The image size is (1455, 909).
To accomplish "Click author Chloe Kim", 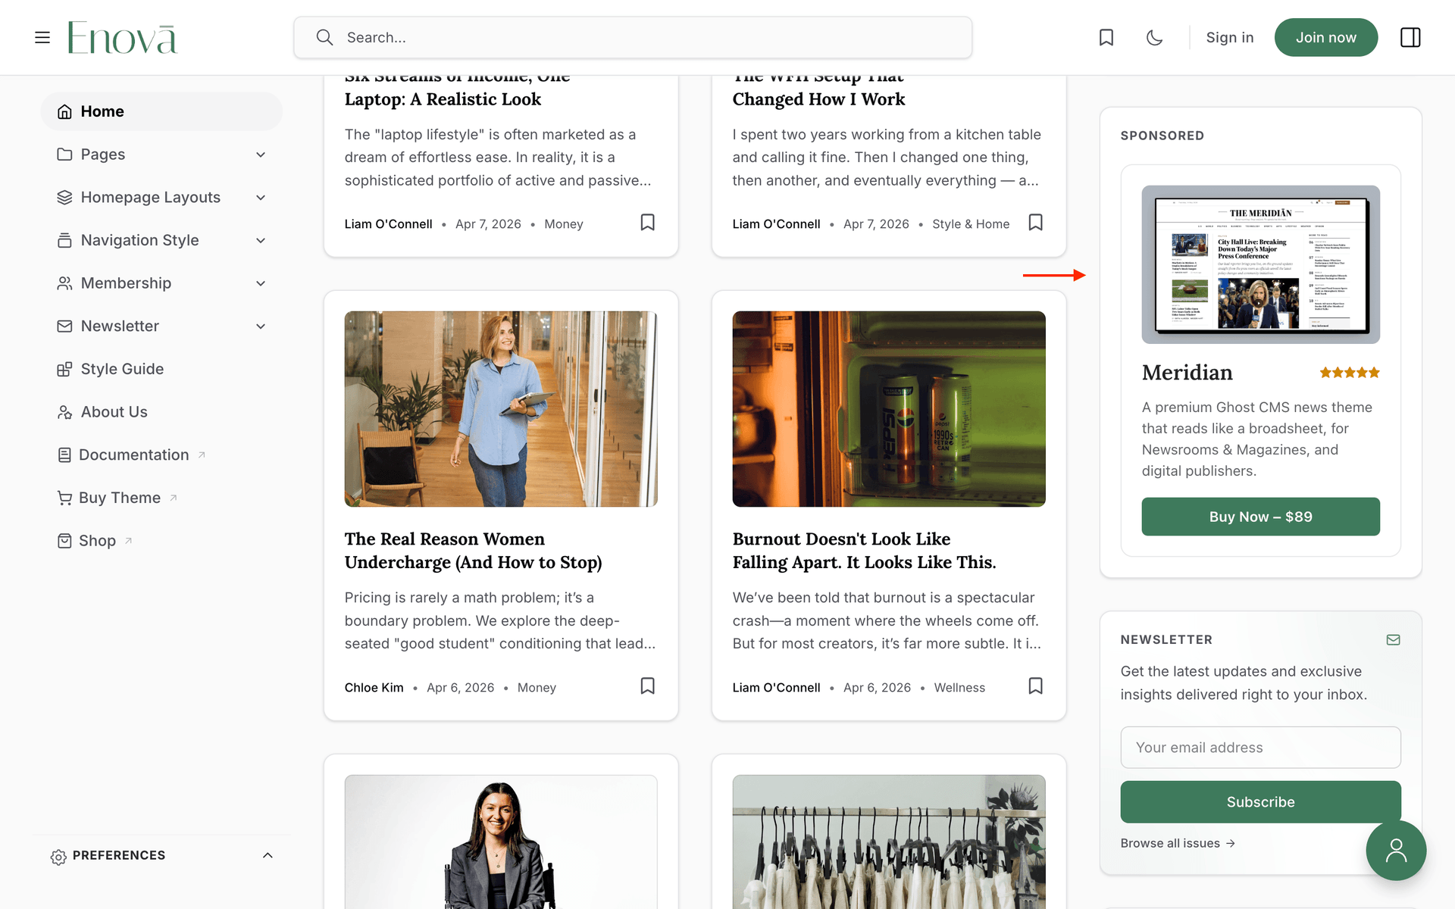I will pyautogui.click(x=374, y=688).
